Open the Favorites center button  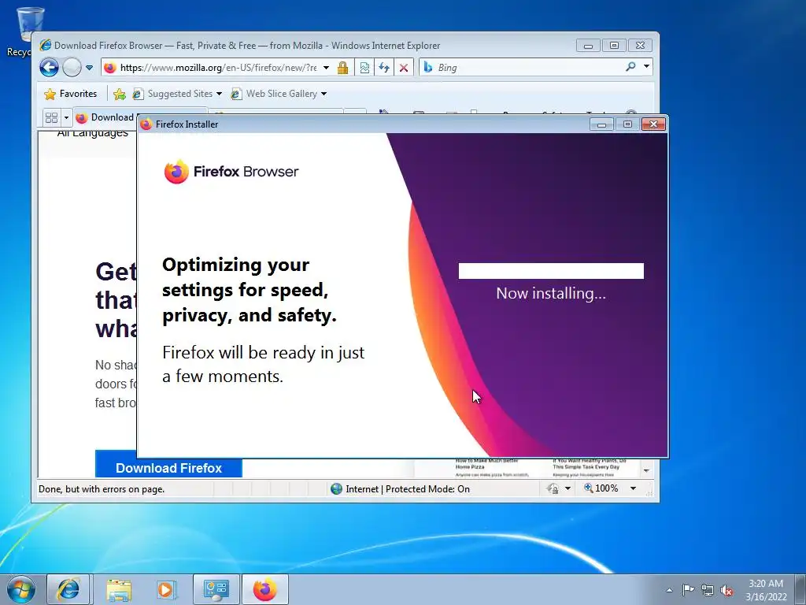(71, 94)
